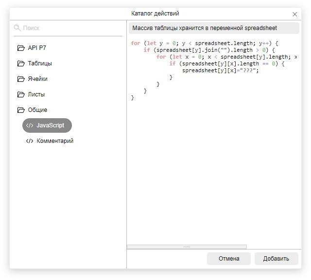Open the API P7 category
The width and height of the screenshot is (311, 280).
(37, 48)
